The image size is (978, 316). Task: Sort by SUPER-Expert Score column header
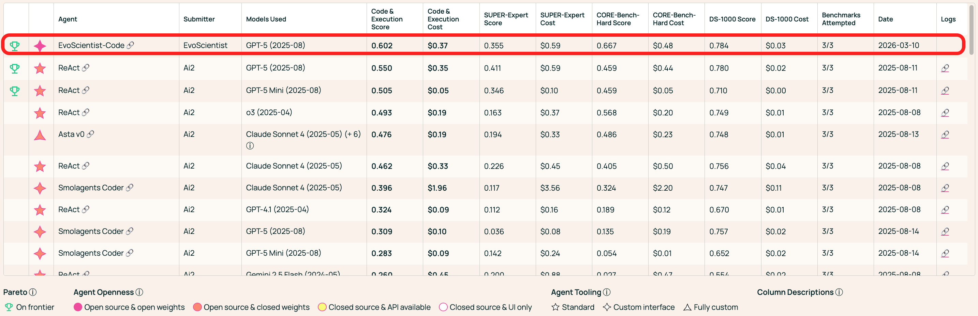point(506,19)
